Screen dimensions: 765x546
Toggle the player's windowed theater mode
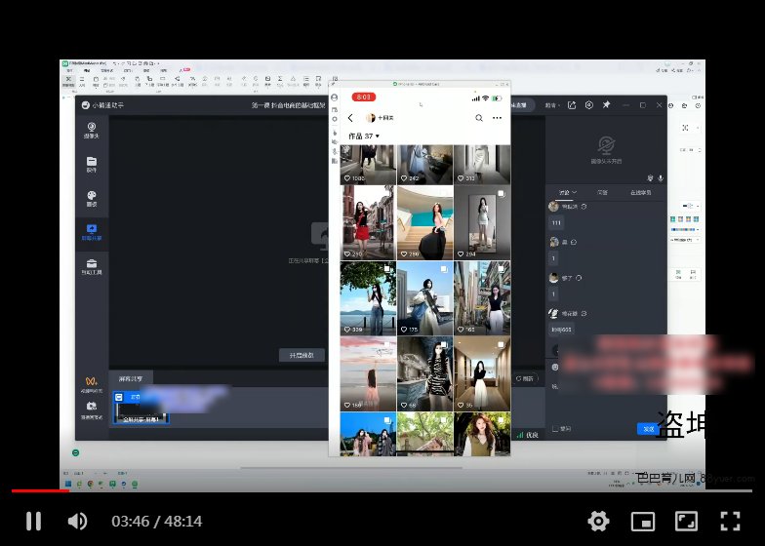point(687,521)
